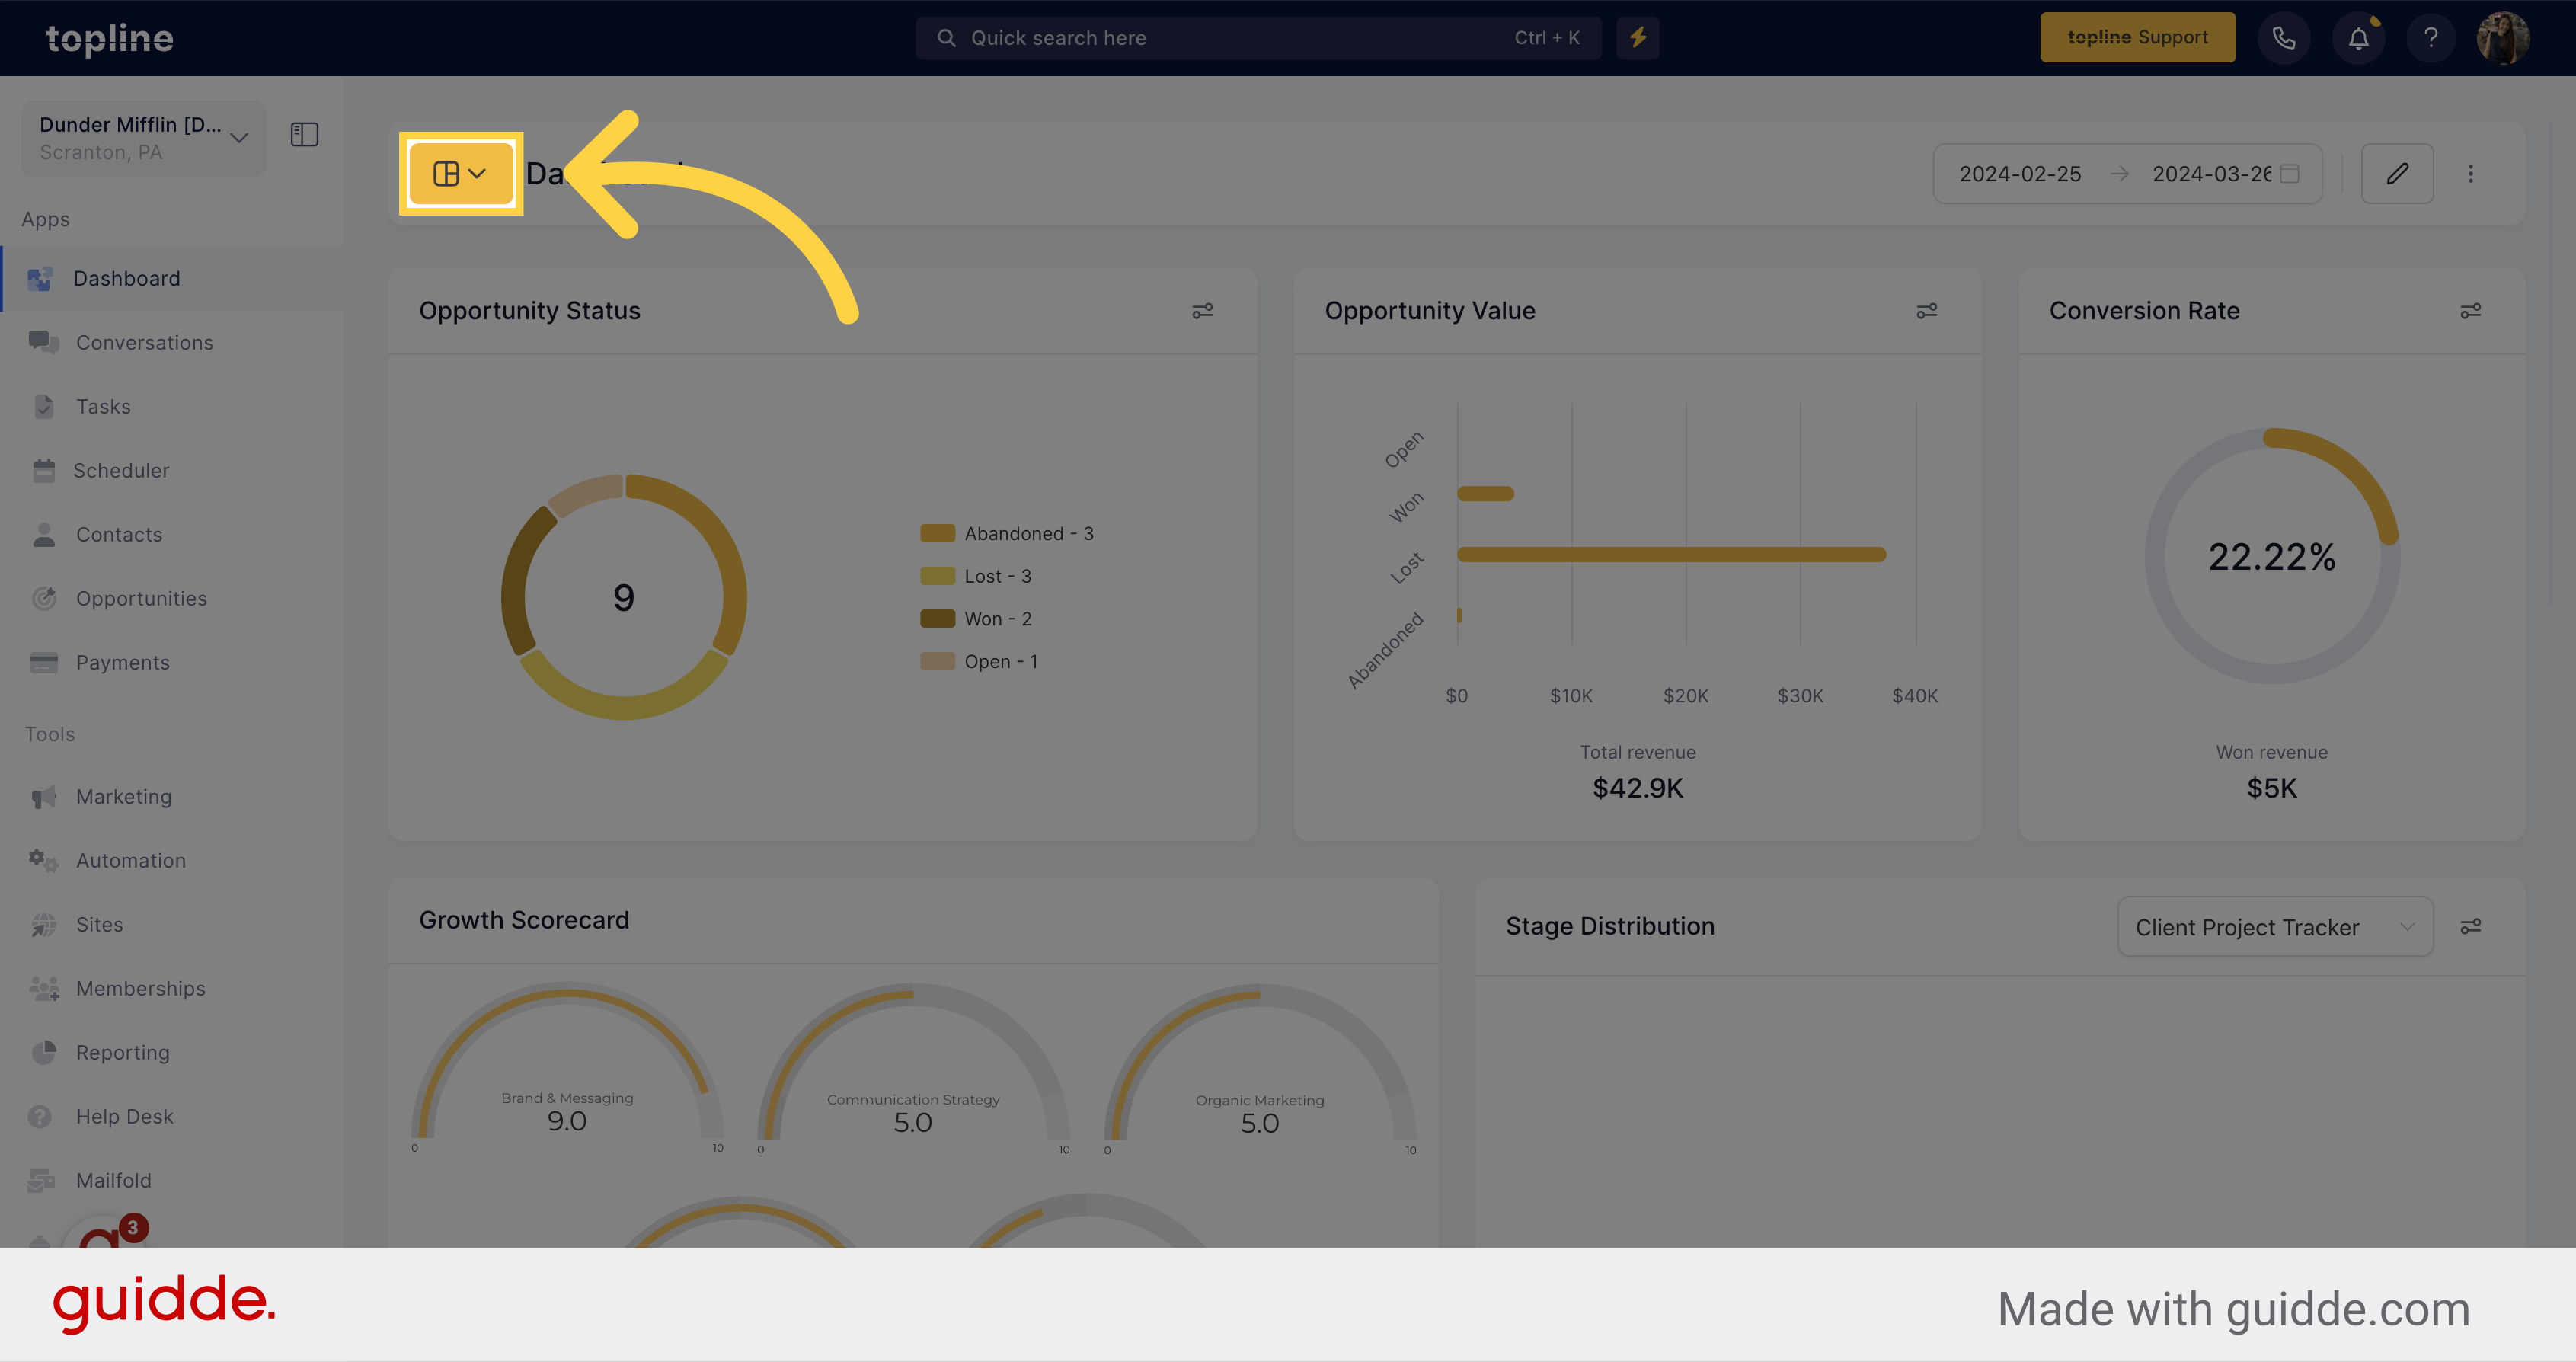Open Conversations from sidebar
The image size is (2576, 1362).
click(145, 341)
